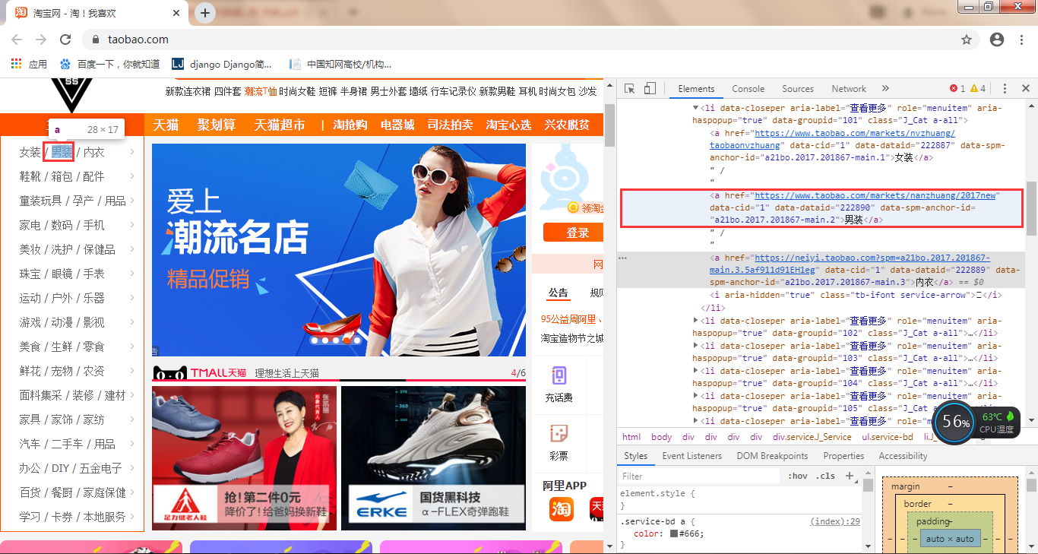Click the taobao.com address bar
This screenshot has width=1038, height=554.
tap(530, 40)
